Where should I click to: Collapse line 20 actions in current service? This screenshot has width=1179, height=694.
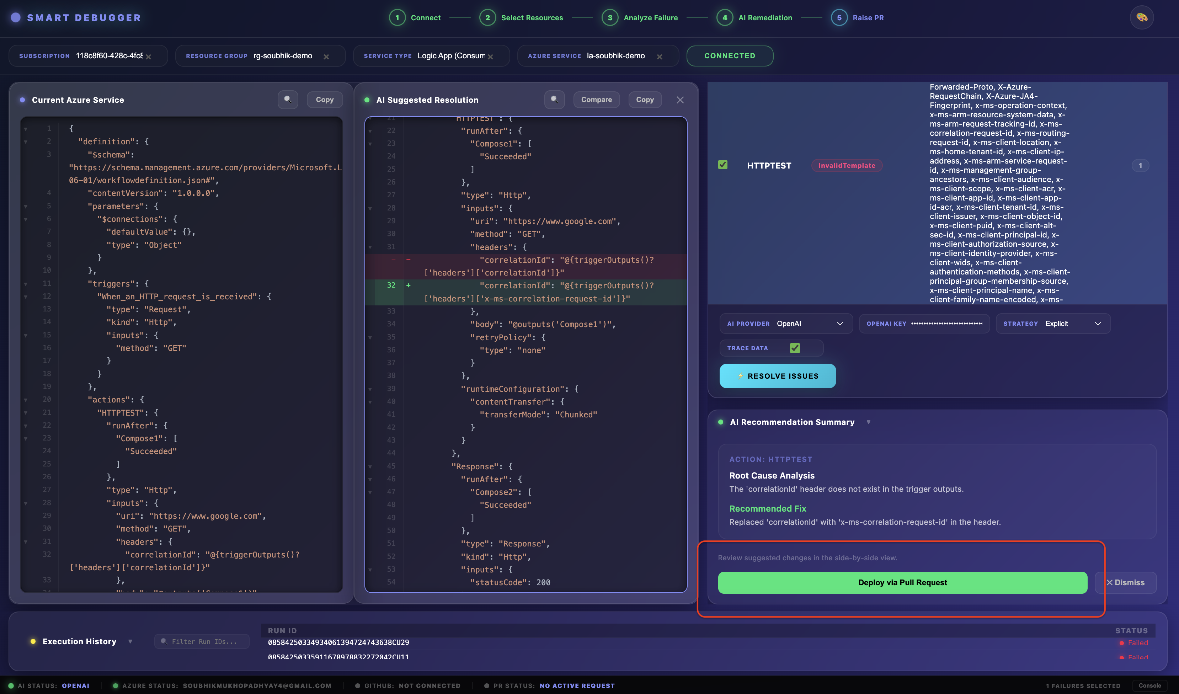click(x=25, y=400)
